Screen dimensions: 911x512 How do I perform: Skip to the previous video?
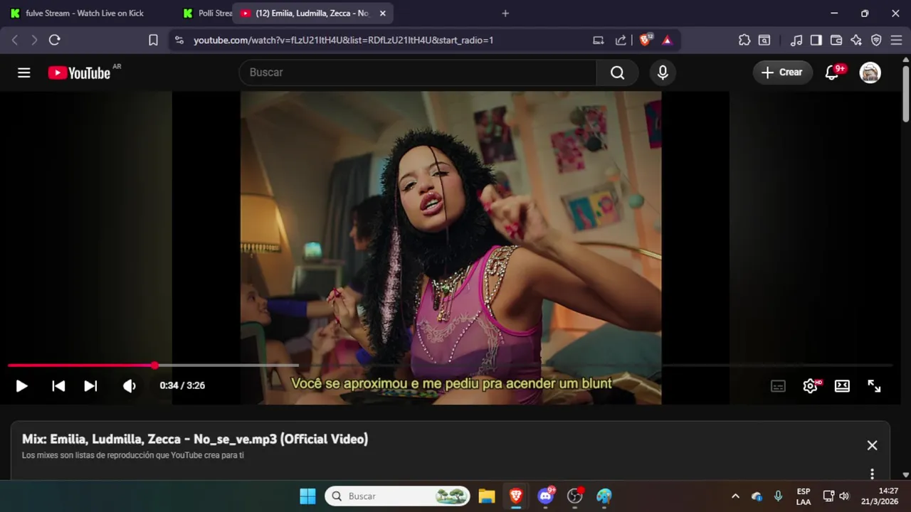[x=58, y=385]
